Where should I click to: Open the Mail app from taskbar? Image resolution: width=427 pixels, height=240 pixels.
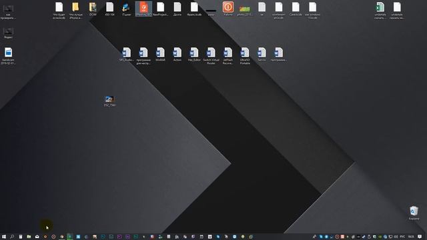pos(37,237)
